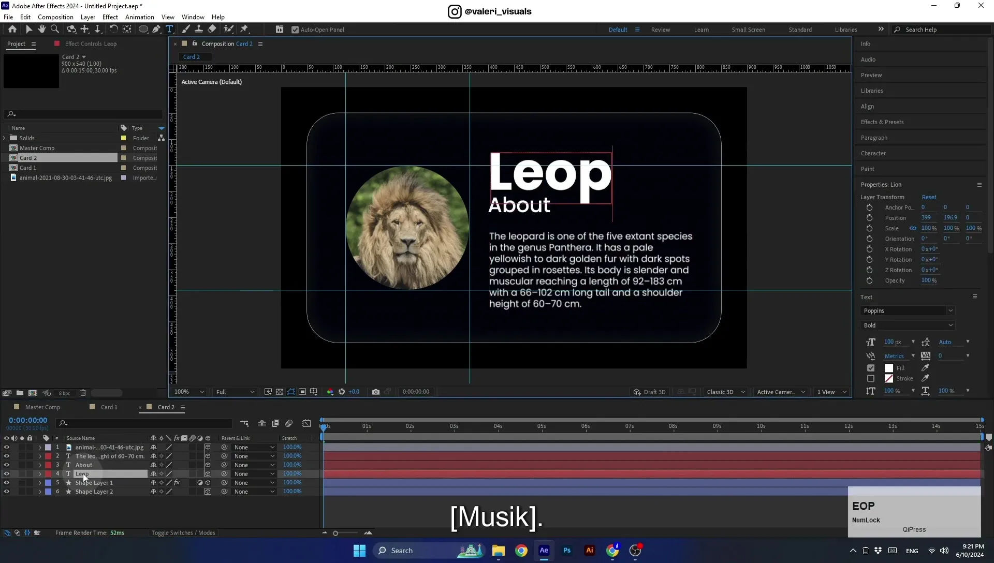Switch to the Learn workspace

pyautogui.click(x=701, y=30)
